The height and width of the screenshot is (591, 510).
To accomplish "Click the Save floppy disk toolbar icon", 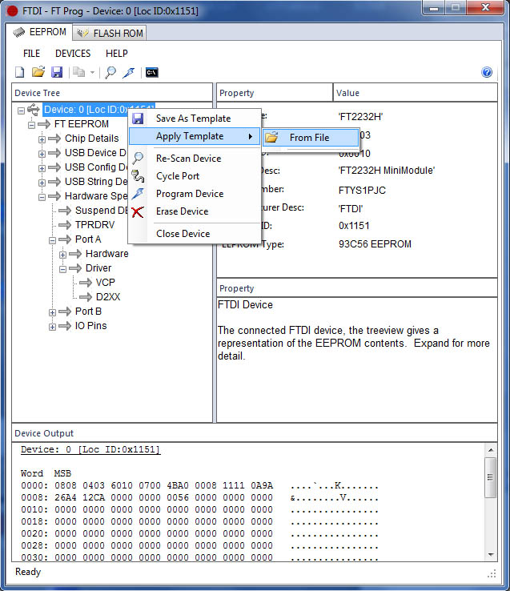I will (x=57, y=72).
